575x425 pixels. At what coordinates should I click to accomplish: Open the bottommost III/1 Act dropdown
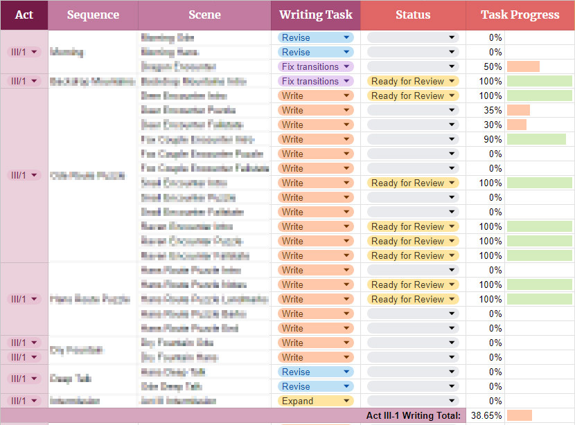pyautogui.click(x=24, y=401)
